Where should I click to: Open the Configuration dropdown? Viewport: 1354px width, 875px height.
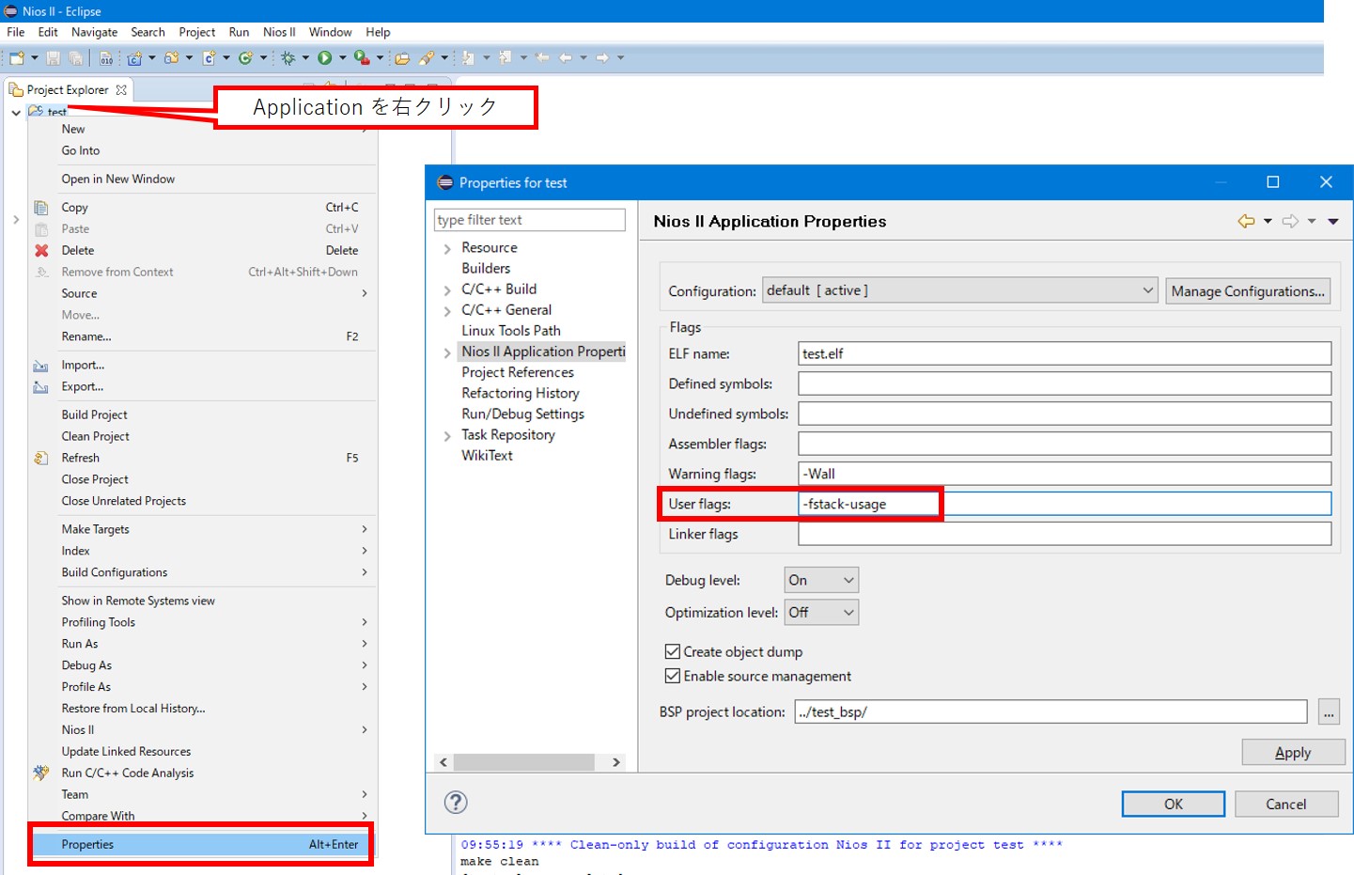pos(959,290)
